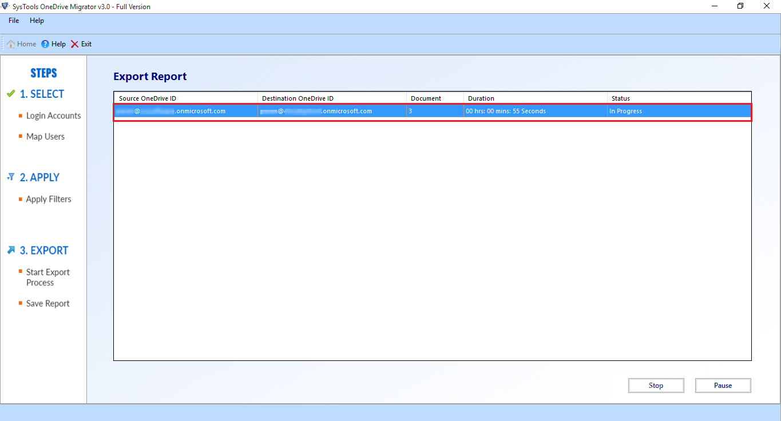Open the Help menu in menu bar

coord(37,21)
